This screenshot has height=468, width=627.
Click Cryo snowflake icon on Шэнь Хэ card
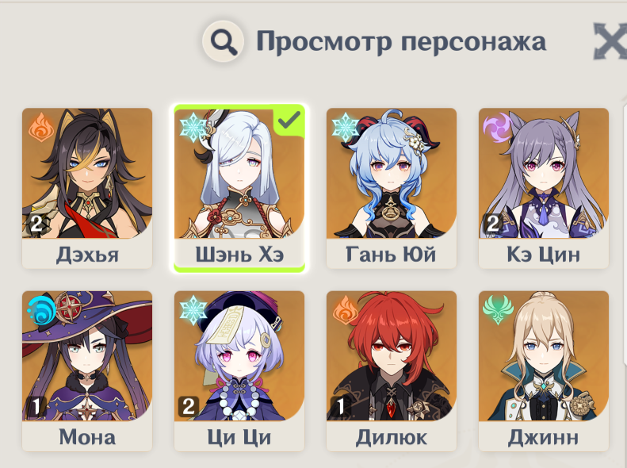pyautogui.click(x=193, y=128)
